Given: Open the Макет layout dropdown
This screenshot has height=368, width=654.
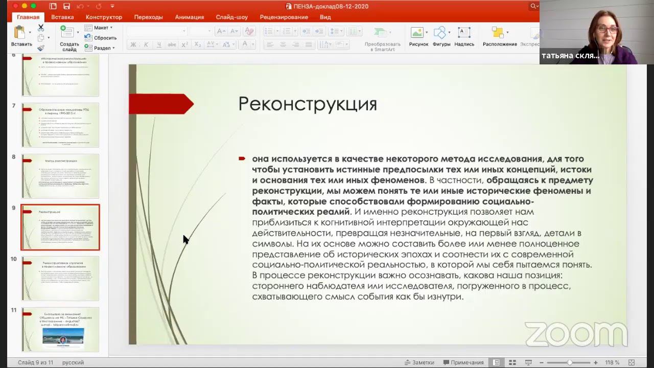Looking at the screenshot, I should (99, 28).
